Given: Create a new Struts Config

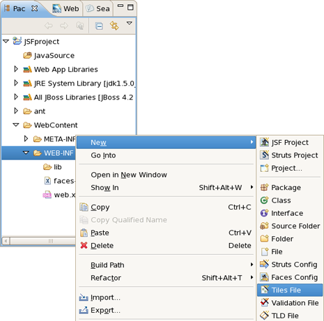Looking at the screenshot, I should click(290, 265).
